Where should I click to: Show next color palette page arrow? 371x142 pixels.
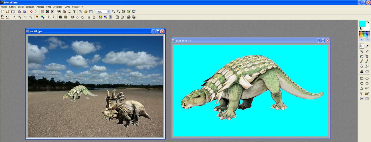pyautogui.click(x=367, y=40)
